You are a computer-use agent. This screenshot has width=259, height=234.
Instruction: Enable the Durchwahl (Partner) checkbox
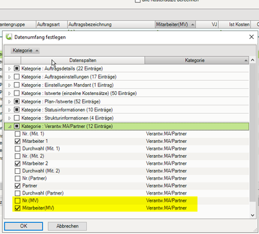pyautogui.click(x=17, y=193)
